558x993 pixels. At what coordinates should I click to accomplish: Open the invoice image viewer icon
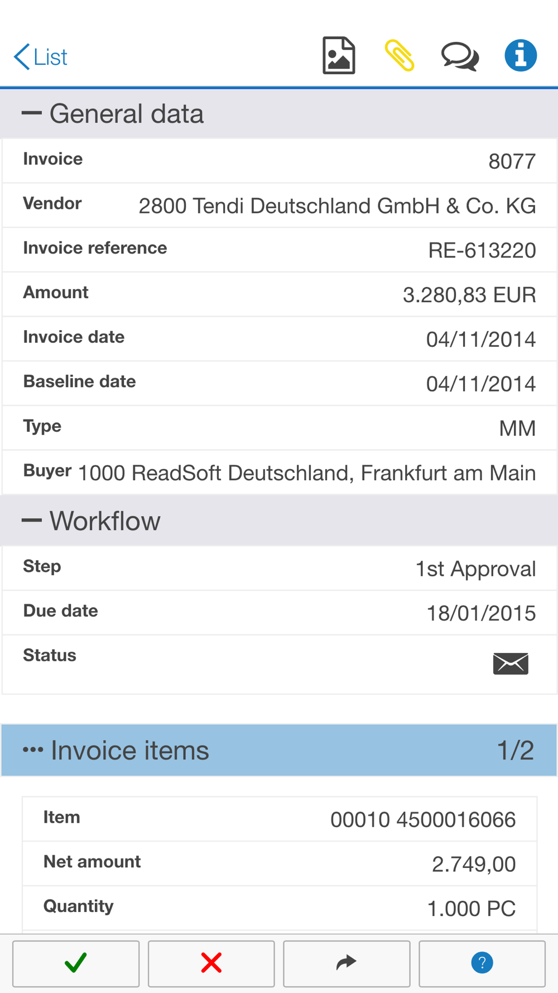339,56
